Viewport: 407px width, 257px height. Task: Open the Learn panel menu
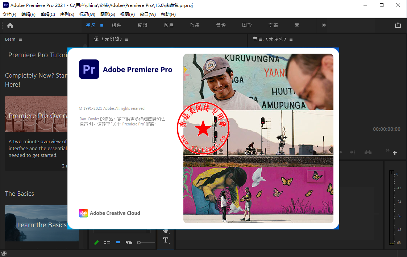20,39
